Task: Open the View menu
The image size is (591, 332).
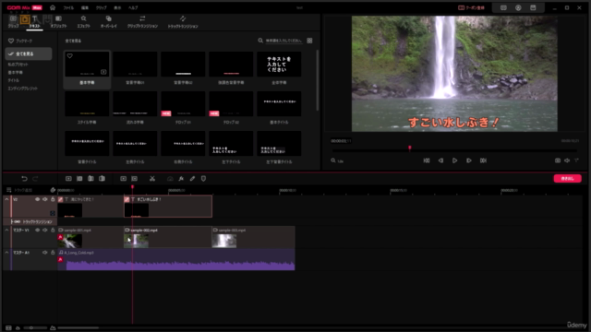Action: pos(117,7)
